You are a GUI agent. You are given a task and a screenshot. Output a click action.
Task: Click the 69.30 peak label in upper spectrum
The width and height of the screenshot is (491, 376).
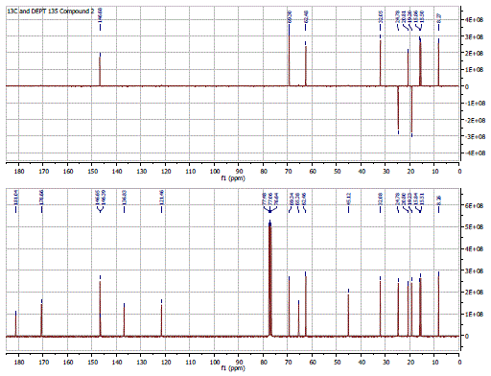(x=290, y=16)
